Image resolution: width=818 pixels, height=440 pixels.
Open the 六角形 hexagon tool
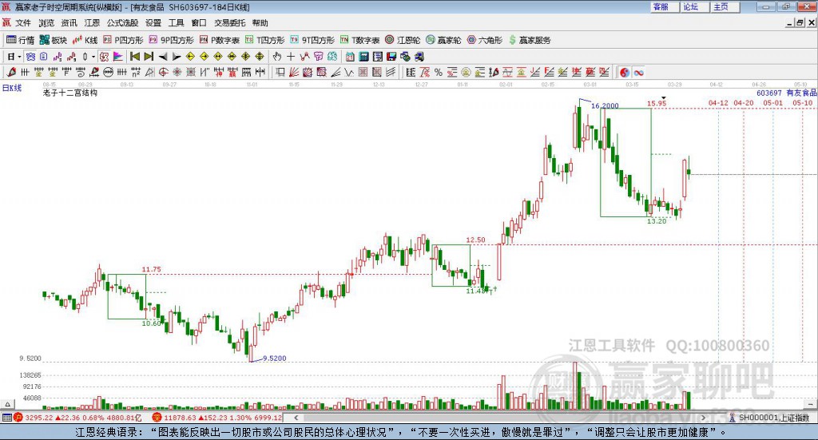click(484, 40)
